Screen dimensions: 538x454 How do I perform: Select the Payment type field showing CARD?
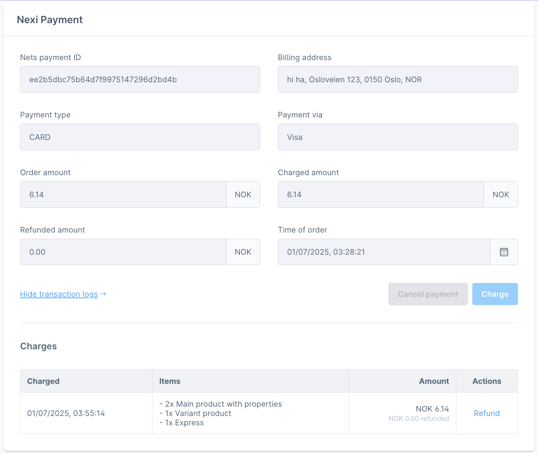pos(140,137)
